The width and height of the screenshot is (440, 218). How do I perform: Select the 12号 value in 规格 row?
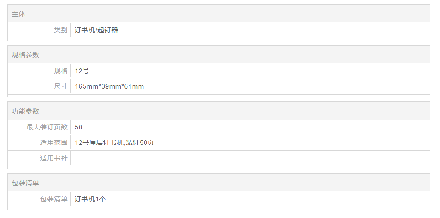82,71
